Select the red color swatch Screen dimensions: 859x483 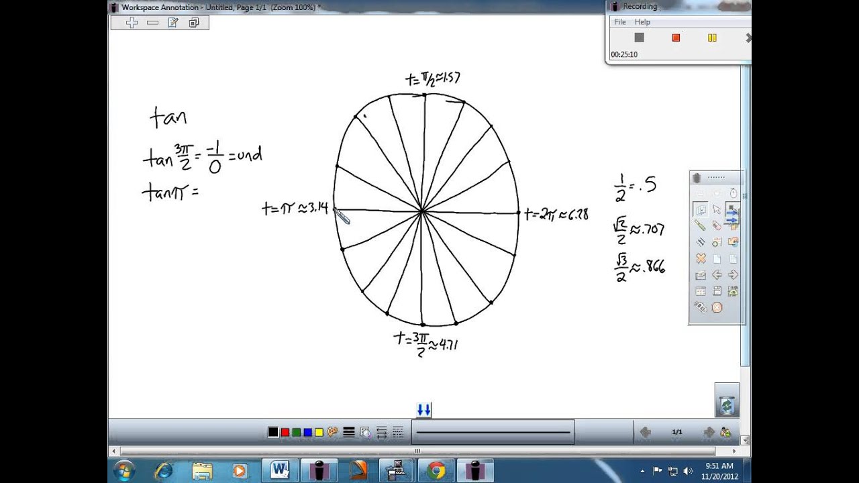pos(285,433)
